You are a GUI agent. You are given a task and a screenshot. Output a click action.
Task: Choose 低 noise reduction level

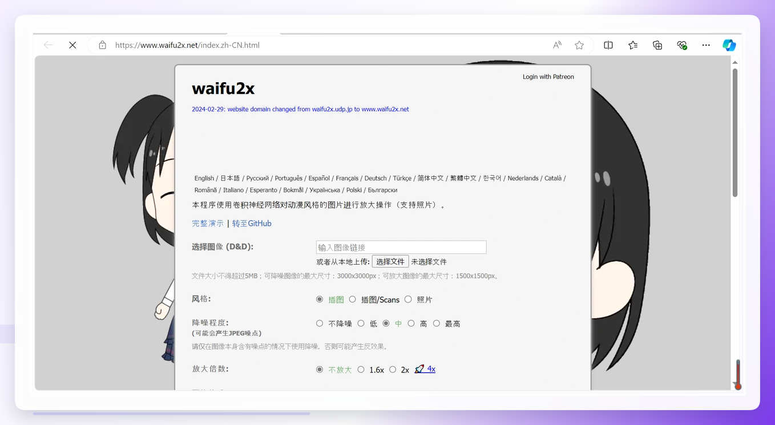pyautogui.click(x=361, y=323)
